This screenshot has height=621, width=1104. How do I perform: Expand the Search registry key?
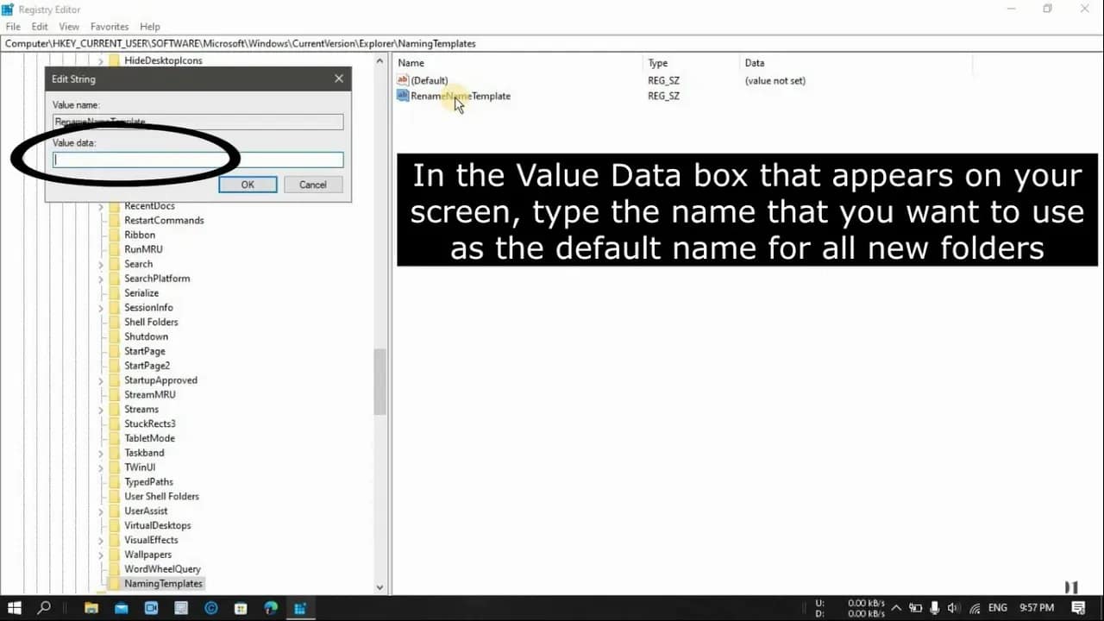pos(101,263)
